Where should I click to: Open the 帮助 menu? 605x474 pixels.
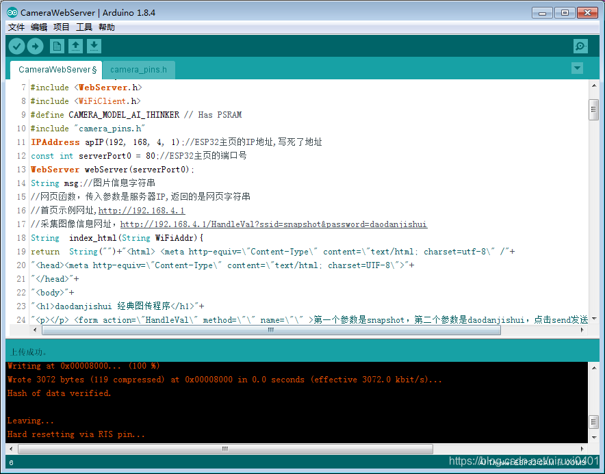point(107,27)
